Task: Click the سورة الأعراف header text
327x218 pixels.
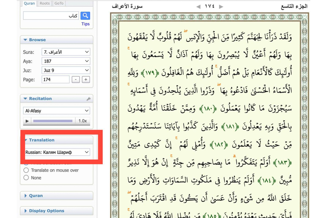Action: (x=127, y=7)
